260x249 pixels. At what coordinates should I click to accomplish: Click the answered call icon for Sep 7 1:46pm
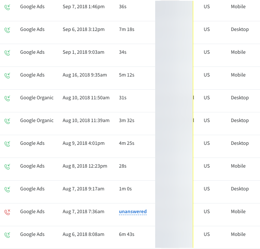(x=7, y=7)
